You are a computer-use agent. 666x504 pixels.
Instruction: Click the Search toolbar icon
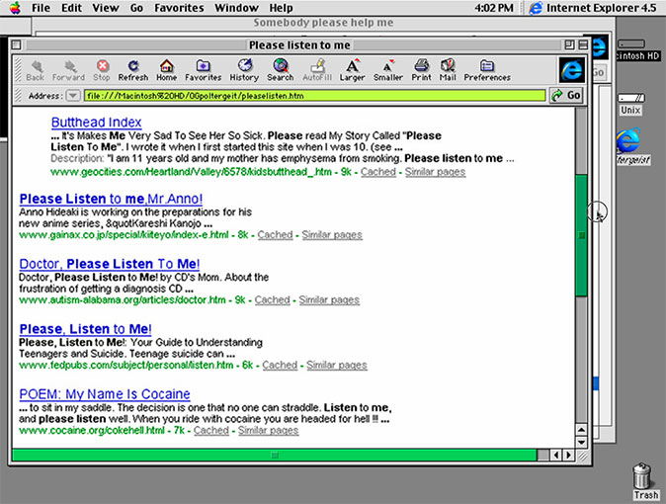tap(280, 69)
